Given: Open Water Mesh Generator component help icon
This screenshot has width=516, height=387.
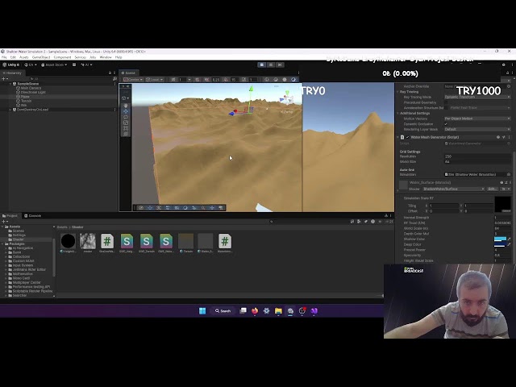Looking at the screenshot, I should (498, 137).
